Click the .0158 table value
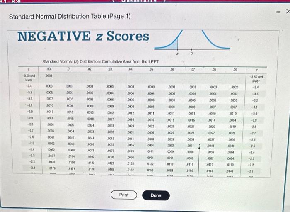The width and height of the screenshot is (290, 212). 150,170
